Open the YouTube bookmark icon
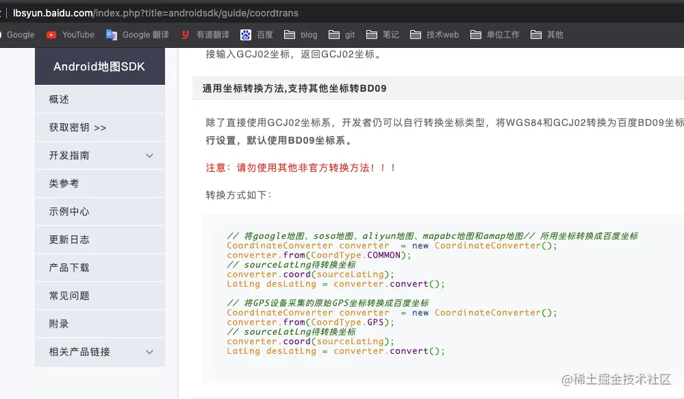The width and height of the screenshot is (684, 399). pyautogui.click(x=51, y=35)
